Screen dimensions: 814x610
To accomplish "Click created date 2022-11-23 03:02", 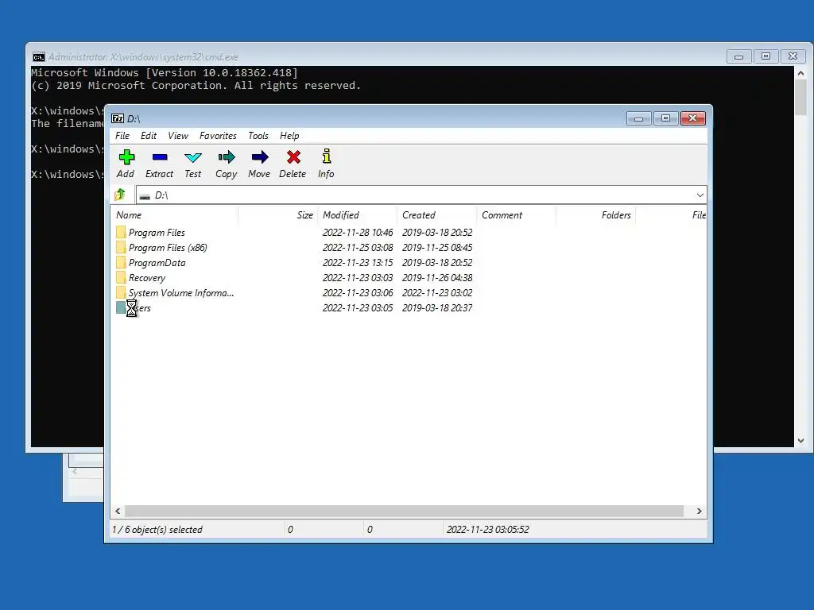I will [437, 292].
